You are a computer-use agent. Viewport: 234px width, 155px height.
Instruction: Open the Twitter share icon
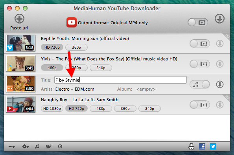click(x=213, y=146)
